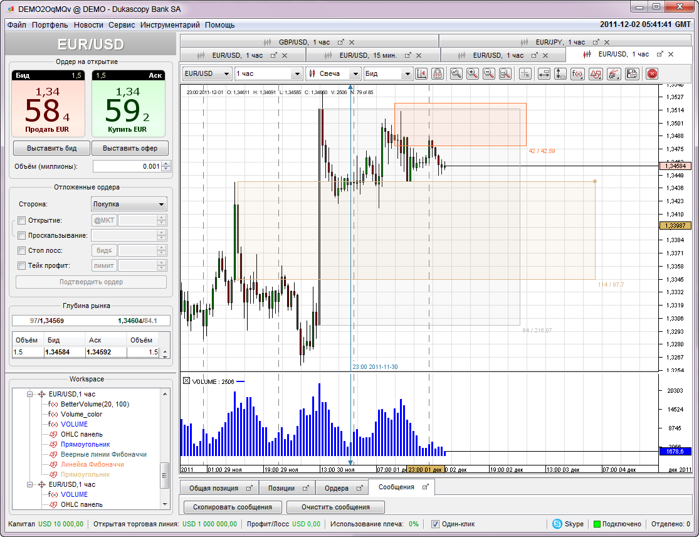Click the 23:00 01 дек time axis marker
Screen dimensions: 699x537
click(426, 469)
